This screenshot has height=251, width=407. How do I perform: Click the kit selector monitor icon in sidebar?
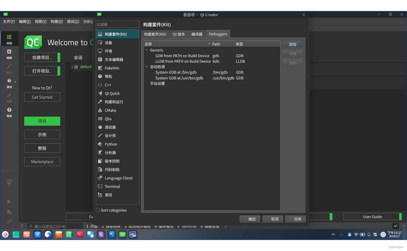pyautogui.click(x=9, y=182)
